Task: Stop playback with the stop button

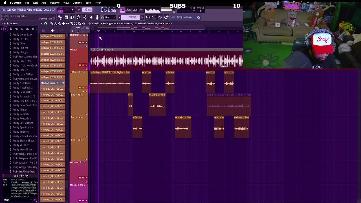Action: [x=72, y=10]
